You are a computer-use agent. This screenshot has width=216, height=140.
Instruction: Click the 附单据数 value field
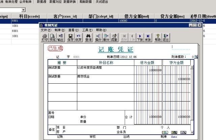click(x=193, y=57)
